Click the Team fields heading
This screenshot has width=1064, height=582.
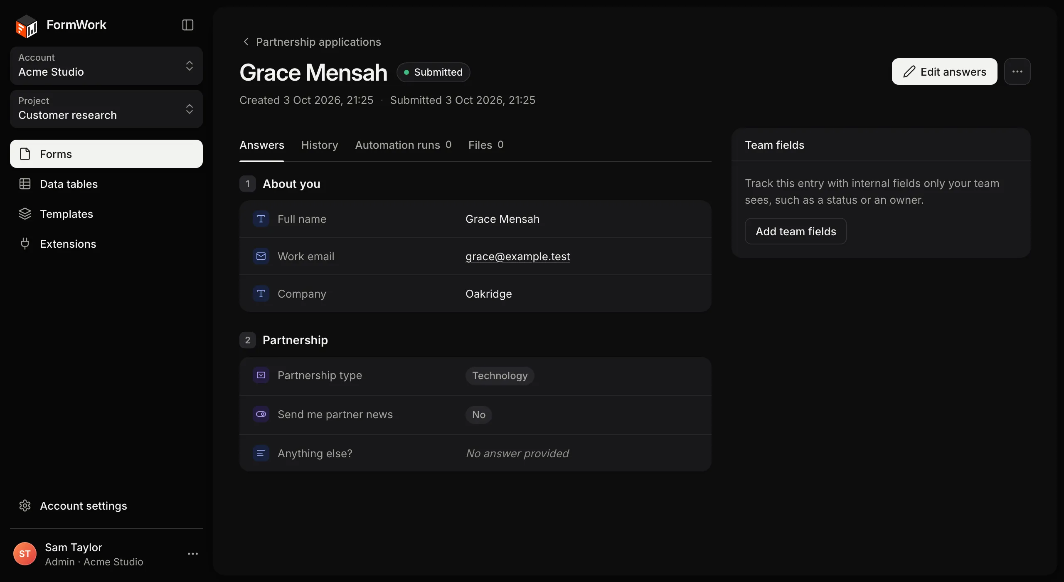(x=774, y=145)
